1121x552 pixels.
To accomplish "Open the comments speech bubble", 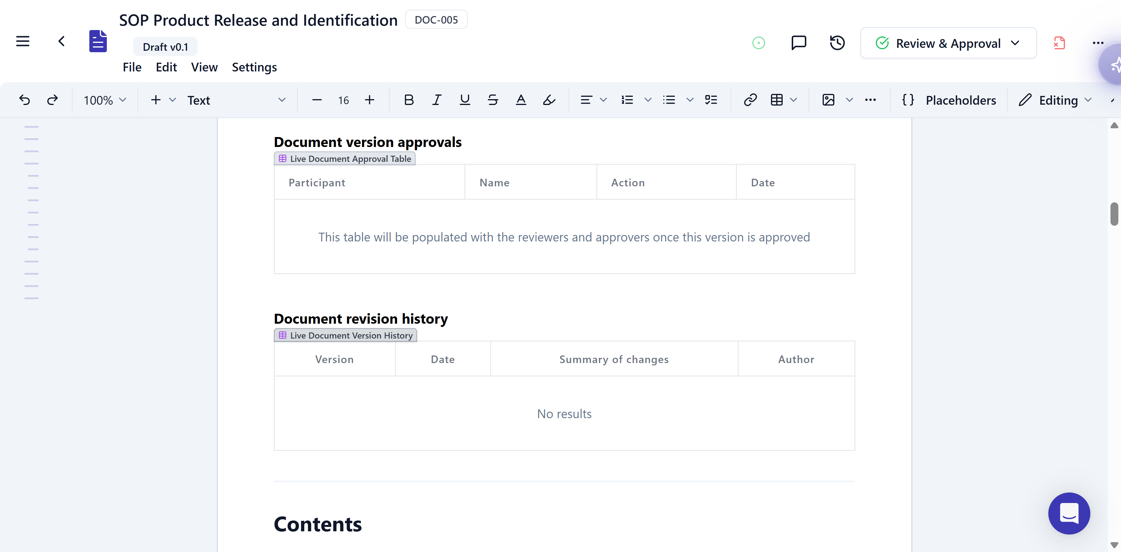I will point(798,43).
